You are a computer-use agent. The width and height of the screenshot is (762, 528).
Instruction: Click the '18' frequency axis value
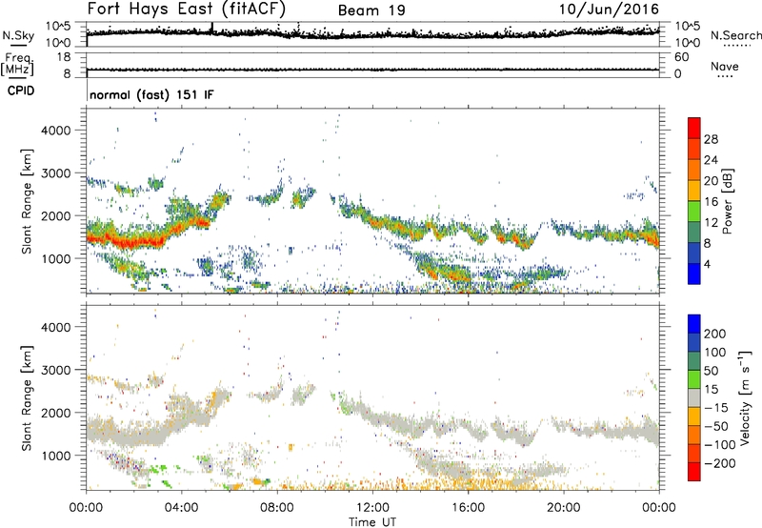[64, 57]
